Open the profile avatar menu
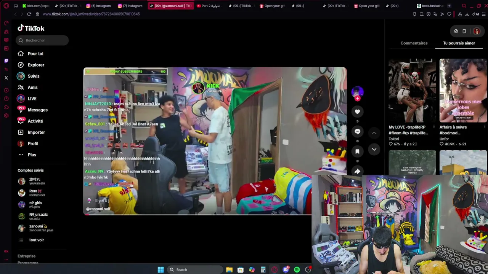Image resolution: width=488 pixels, height=274 pixels. (x=477, y=31)
